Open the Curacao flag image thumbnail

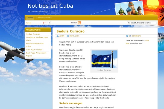104,59
